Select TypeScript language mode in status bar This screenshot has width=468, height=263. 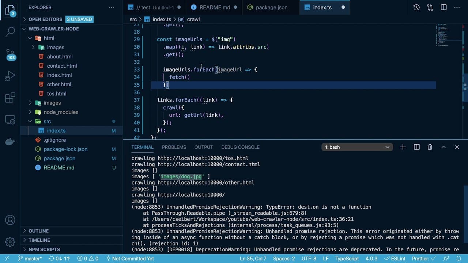(347, 259)
